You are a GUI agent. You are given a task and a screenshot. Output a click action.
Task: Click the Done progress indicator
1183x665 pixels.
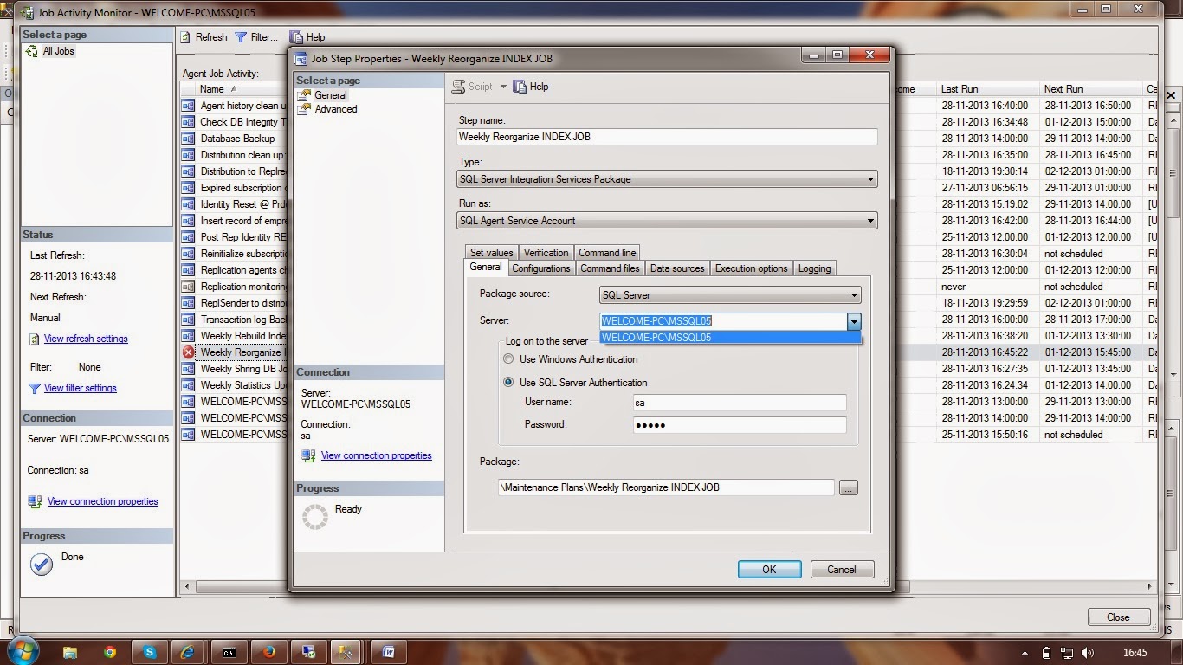point(41,564)
